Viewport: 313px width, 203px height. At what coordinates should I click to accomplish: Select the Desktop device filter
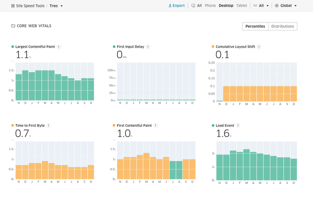click(x=226, y=5)
